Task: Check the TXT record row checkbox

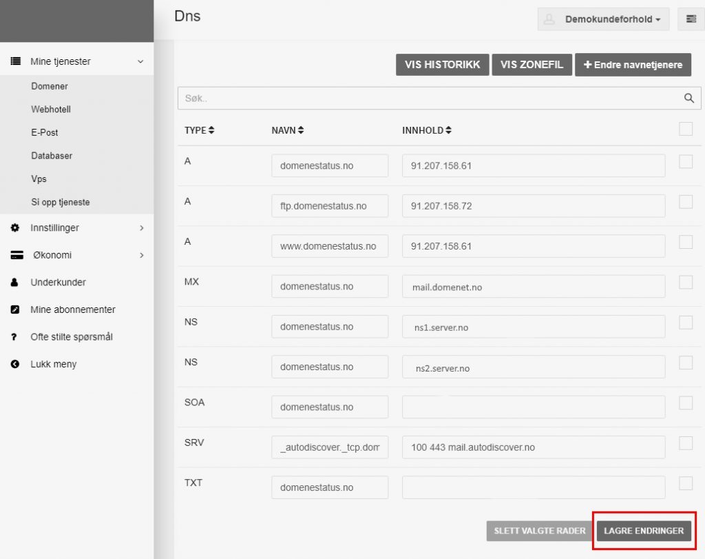Action: click(686, 483)
